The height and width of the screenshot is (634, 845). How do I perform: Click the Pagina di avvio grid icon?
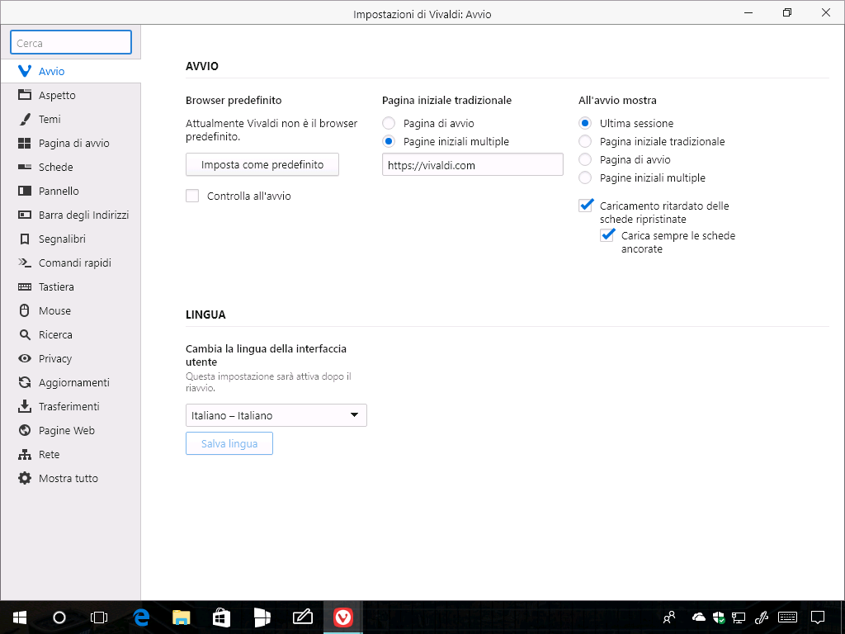click(x=25, y=143)
